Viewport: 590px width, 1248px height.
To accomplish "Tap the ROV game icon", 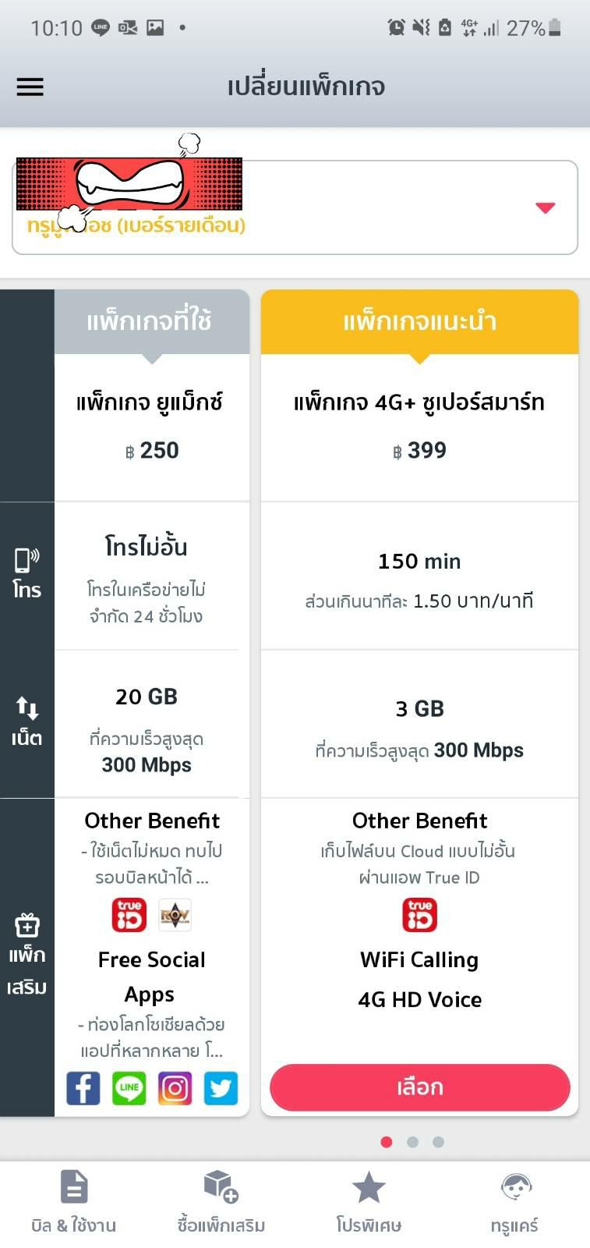I will (175, 915).
